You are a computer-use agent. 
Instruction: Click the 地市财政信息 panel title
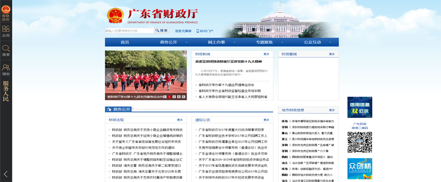pyautogui.click(x=293, y=110)
